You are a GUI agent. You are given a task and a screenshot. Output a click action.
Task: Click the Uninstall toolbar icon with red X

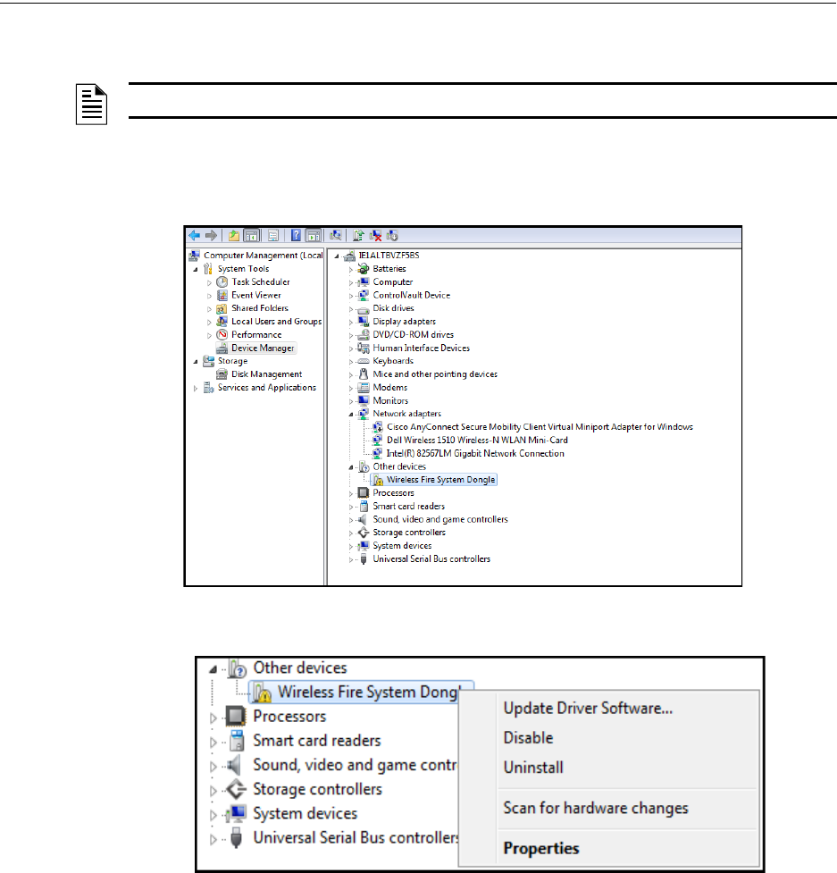(376, 236)
